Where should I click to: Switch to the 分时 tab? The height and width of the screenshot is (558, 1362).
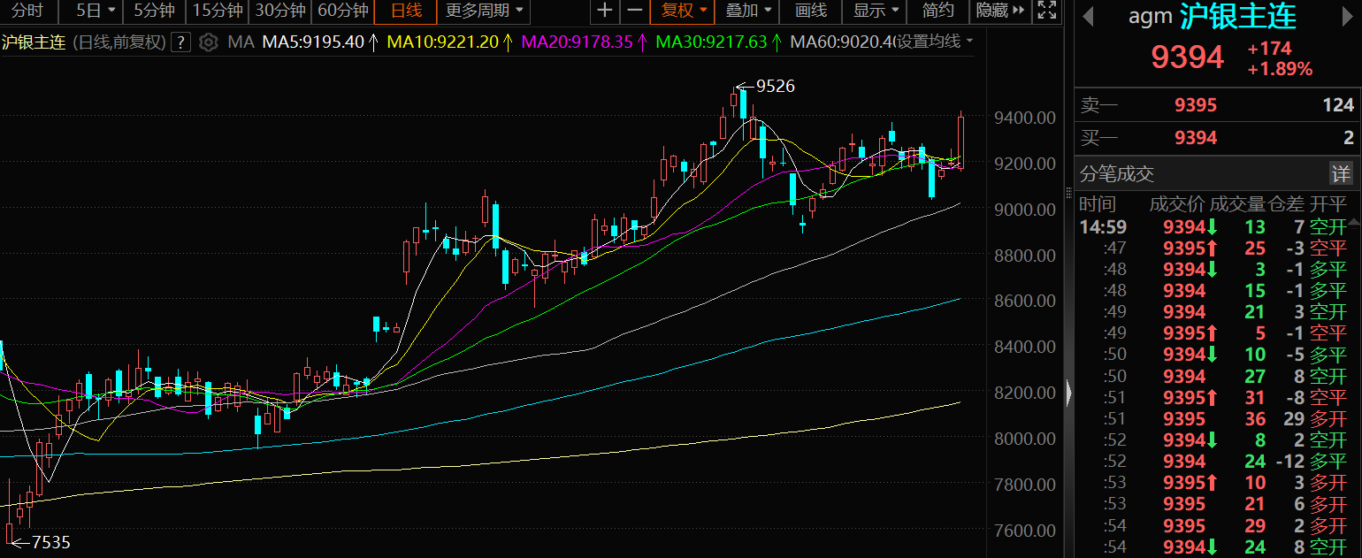27,11
